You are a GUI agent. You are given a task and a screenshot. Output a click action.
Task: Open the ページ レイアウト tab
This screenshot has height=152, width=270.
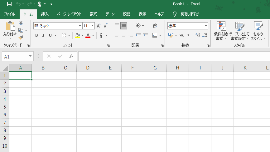69,14
